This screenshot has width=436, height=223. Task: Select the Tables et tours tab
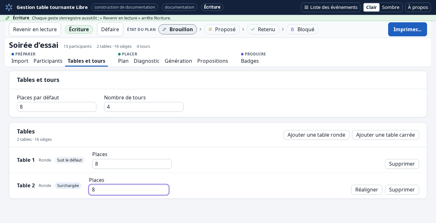tap(86, 61)
